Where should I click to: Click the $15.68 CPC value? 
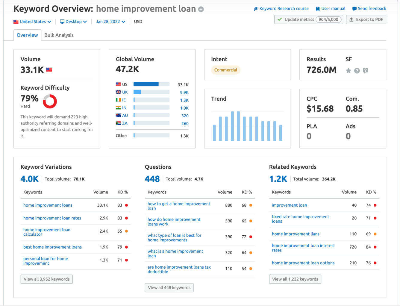[320, 109]
